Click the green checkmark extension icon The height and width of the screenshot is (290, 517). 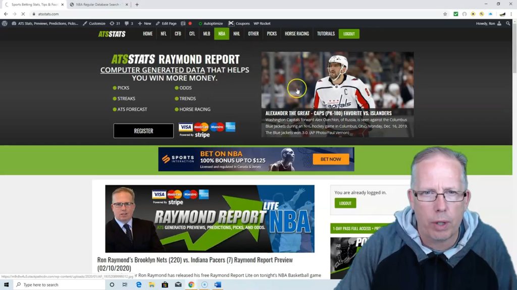pos(456,14)
